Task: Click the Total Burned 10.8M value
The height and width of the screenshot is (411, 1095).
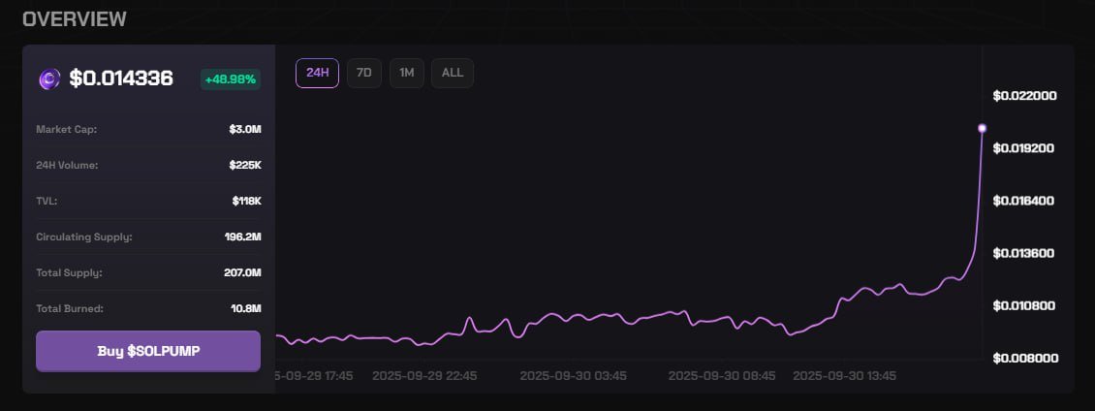Action: tap(245, 308)
